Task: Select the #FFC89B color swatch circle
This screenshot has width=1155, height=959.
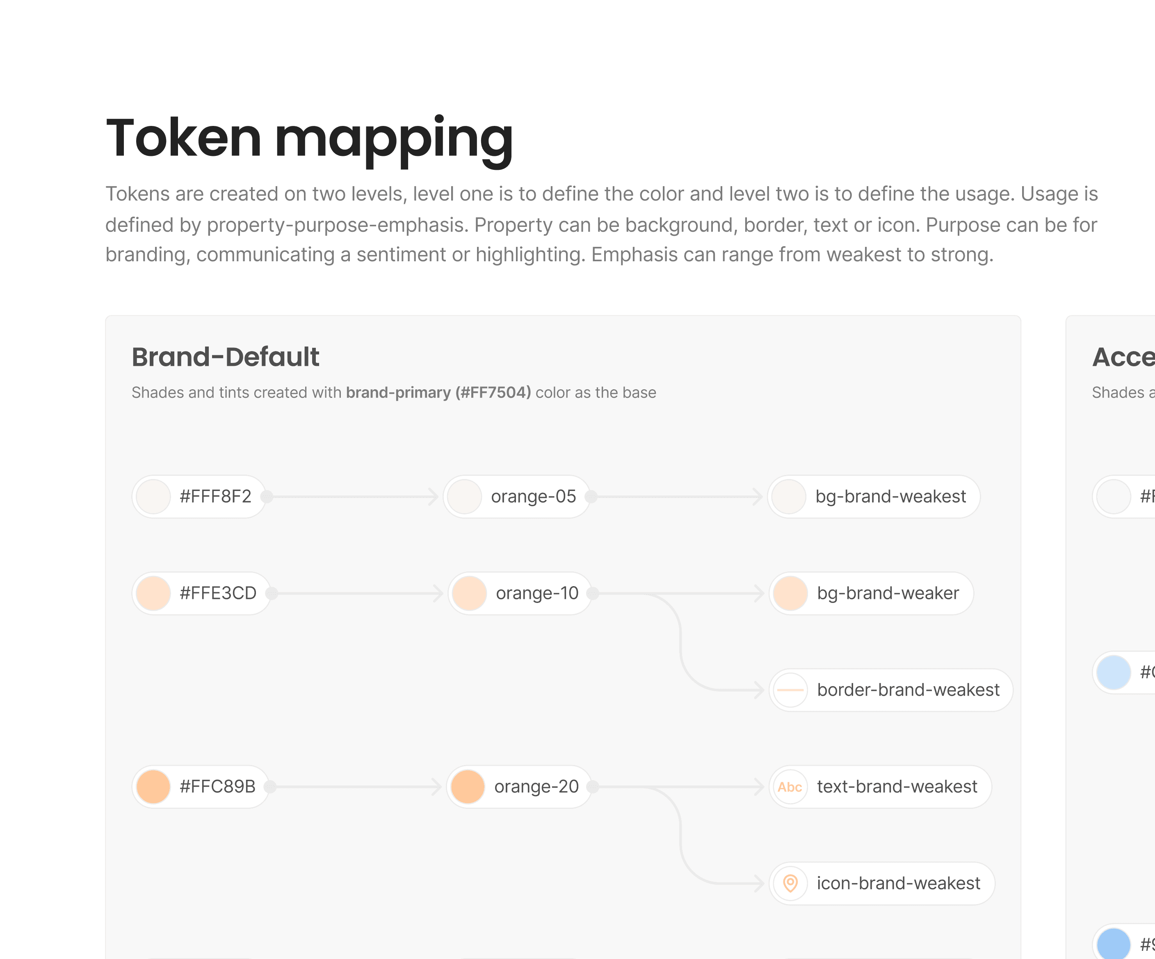Action: coord(153,787)
